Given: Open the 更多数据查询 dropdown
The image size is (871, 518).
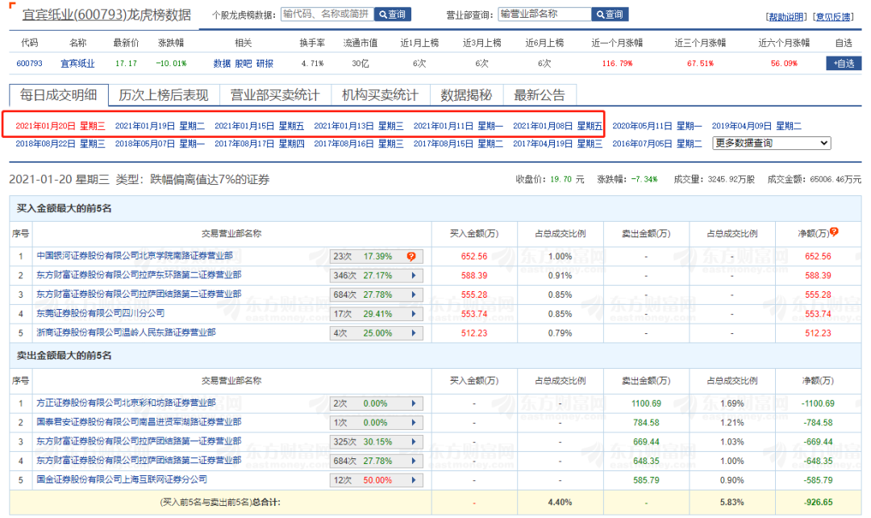Looking at the screenshot, I should pyautogui.click(x=772, y=143).
